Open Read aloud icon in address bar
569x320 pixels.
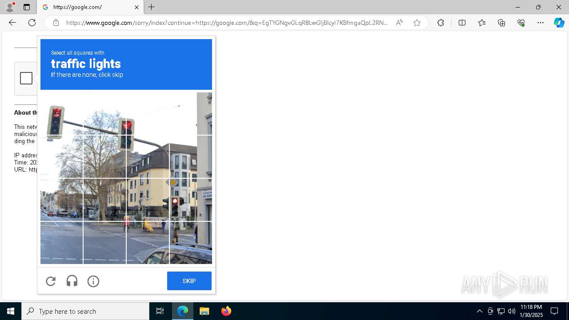pos(399,23)
